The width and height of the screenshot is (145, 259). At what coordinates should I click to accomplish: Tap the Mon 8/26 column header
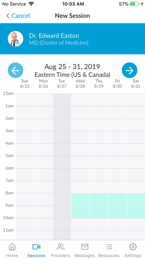pos(43,84)
